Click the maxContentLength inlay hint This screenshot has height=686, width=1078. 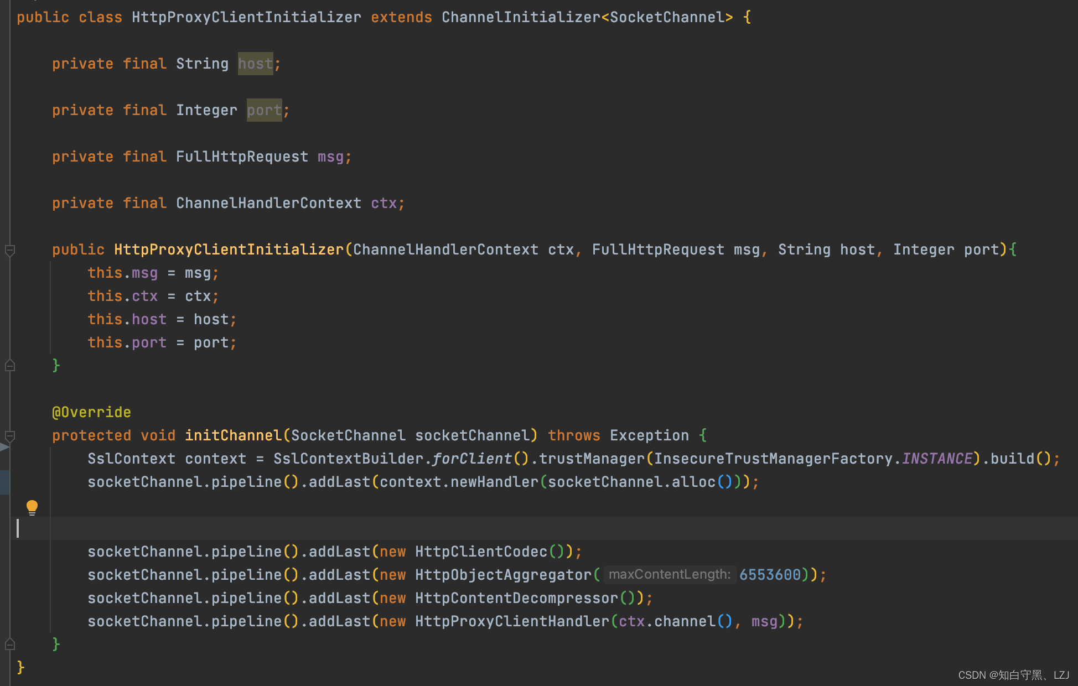669,575
